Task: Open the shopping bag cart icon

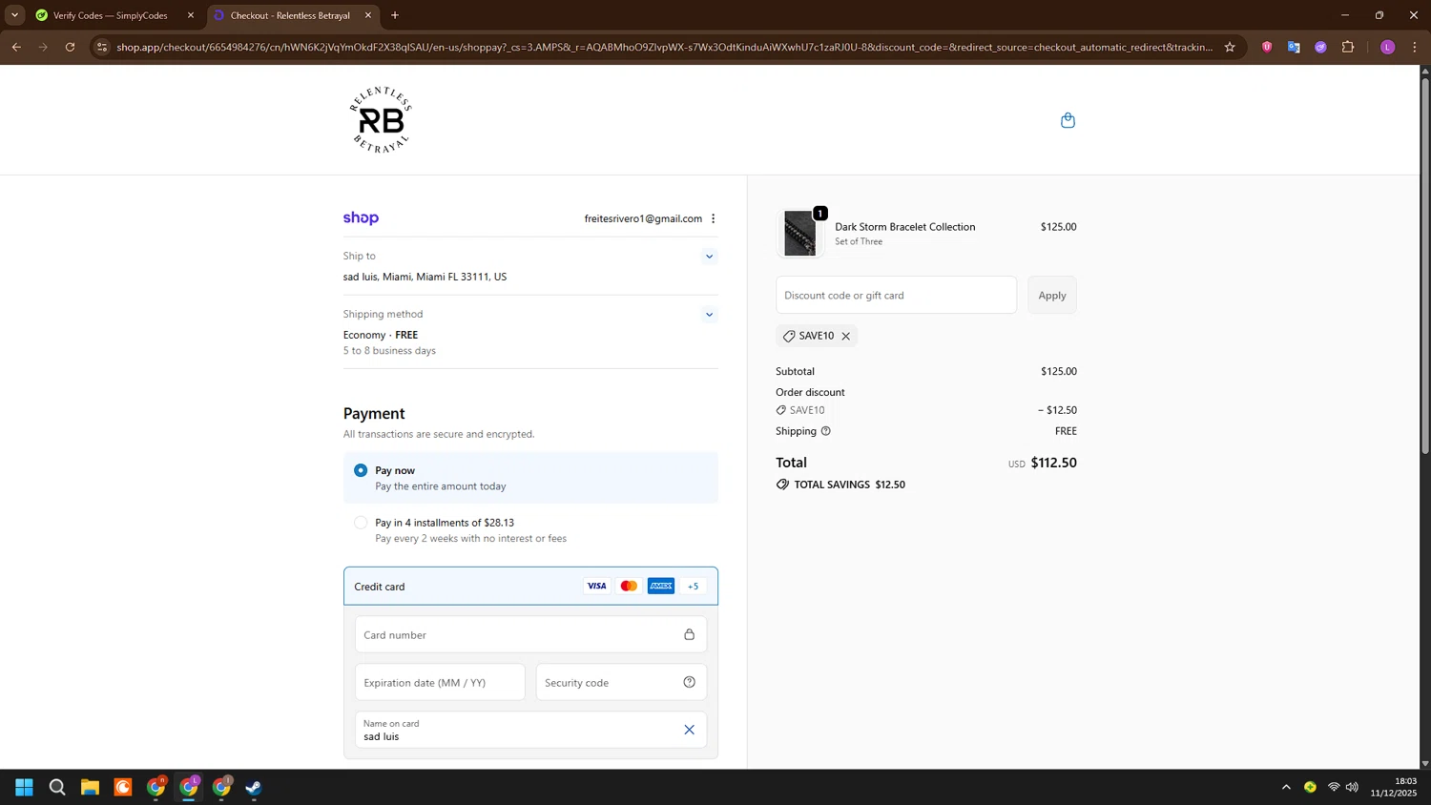Action: [1068, 120]
